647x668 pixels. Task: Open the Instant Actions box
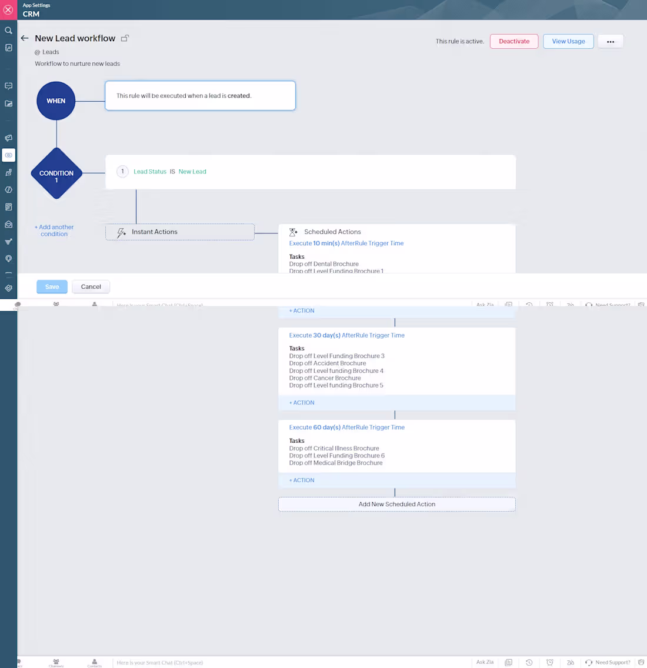click(x=180, y=232)
